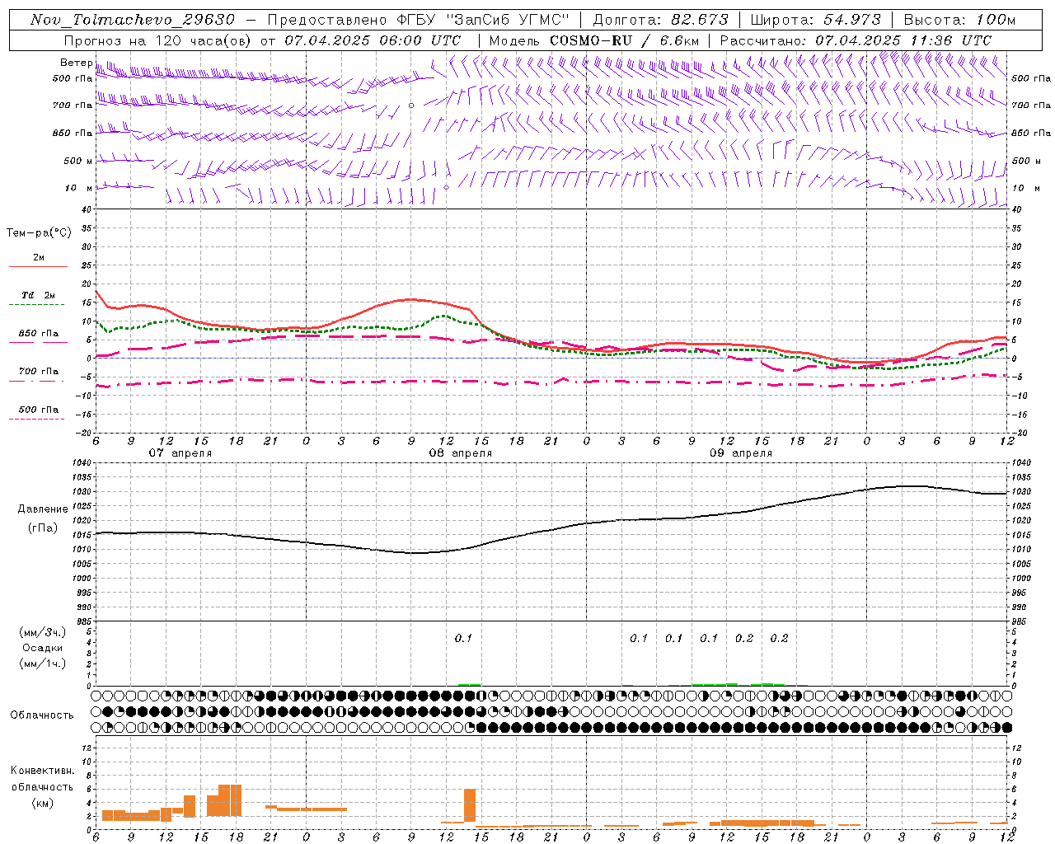Click the "09 апреля" date label
Viewport: 1055px width, 844px height.
[740, 453]
